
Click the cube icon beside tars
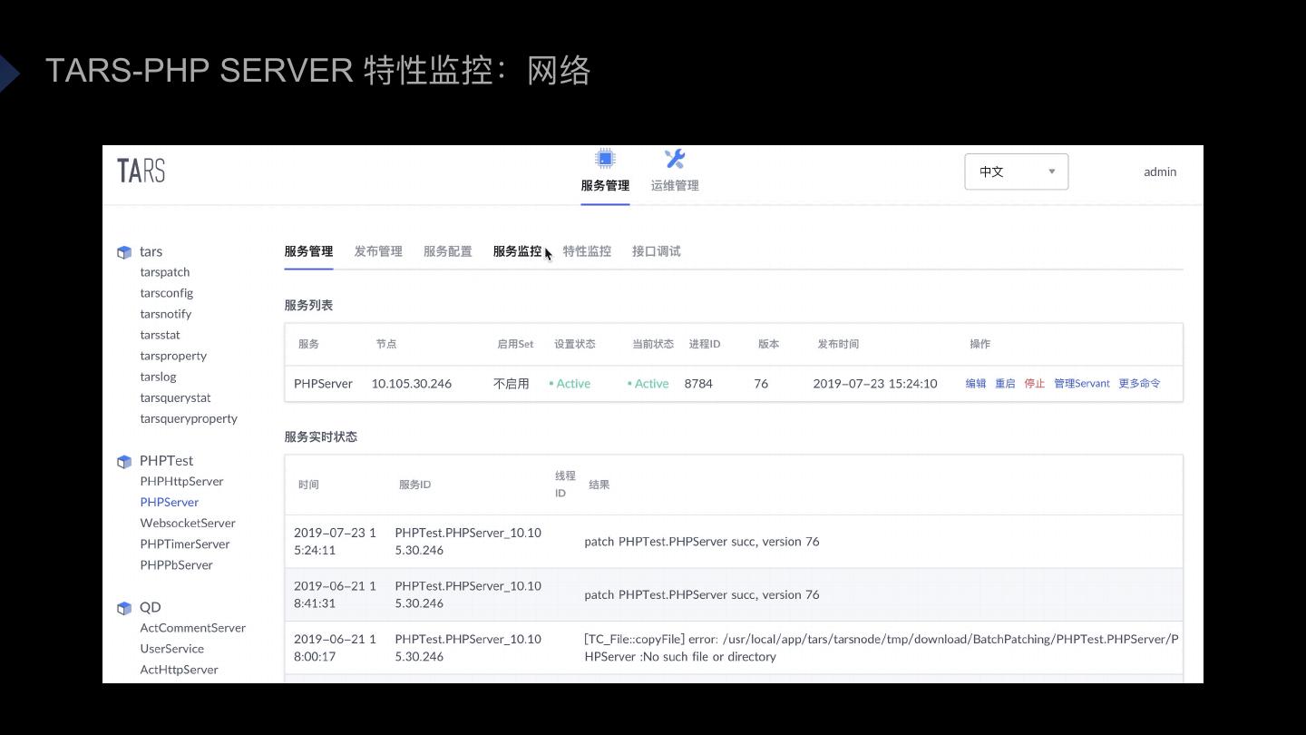click(124, 252)
